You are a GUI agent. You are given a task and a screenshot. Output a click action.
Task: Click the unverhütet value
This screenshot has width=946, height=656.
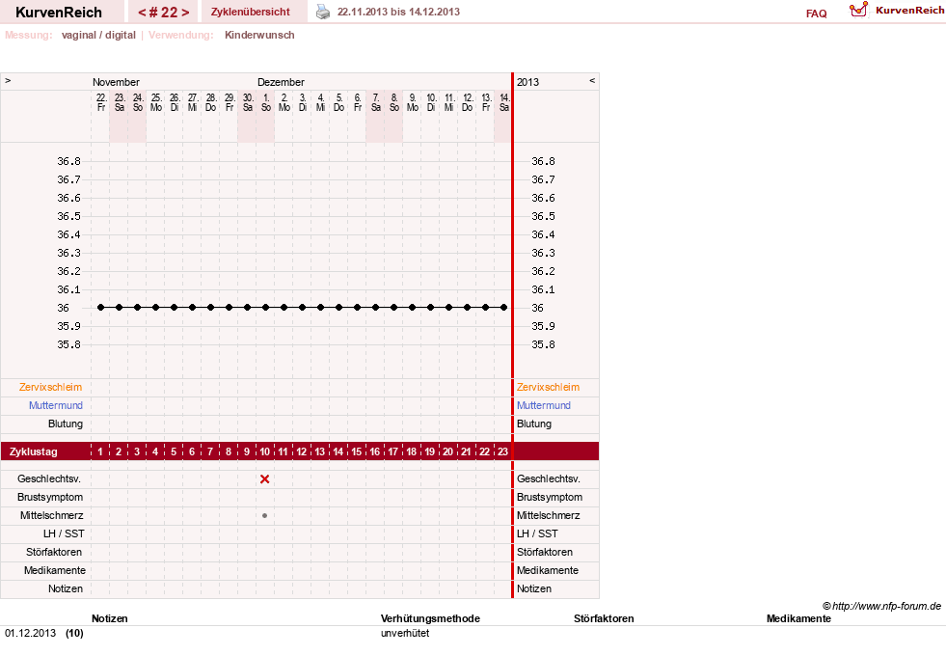(405, 633)
